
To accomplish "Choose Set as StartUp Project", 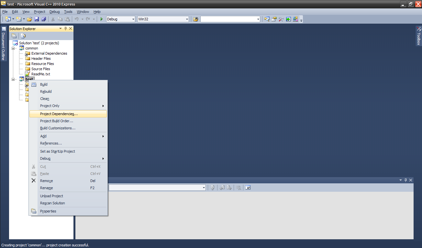I will click(x=68, y=151).
